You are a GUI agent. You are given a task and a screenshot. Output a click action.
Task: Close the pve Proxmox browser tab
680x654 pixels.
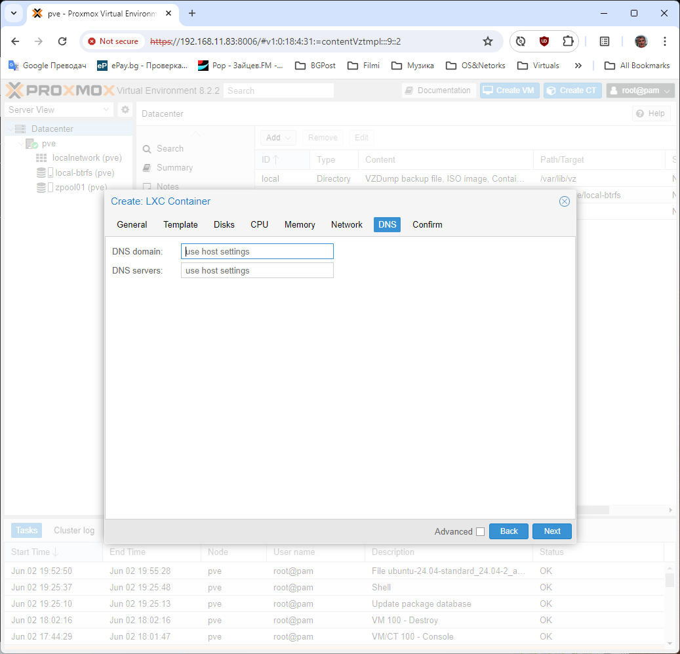pos(169,13)
